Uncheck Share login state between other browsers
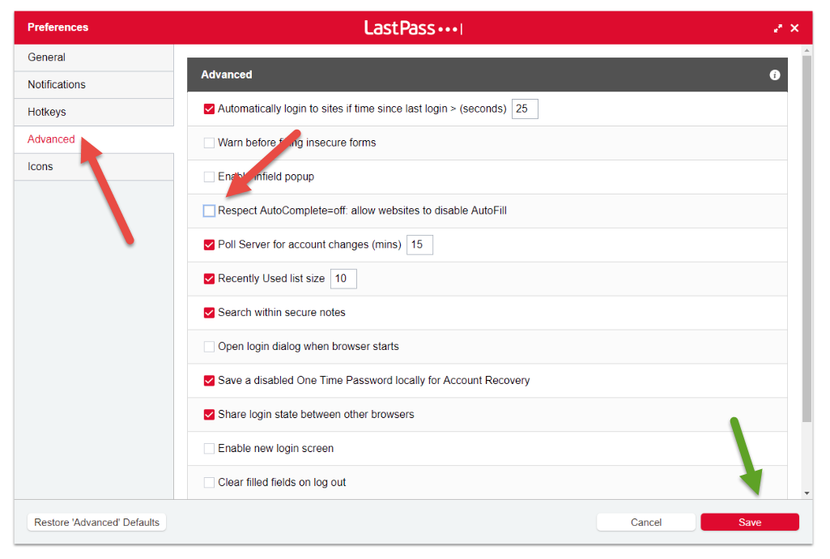 [209, 414]
